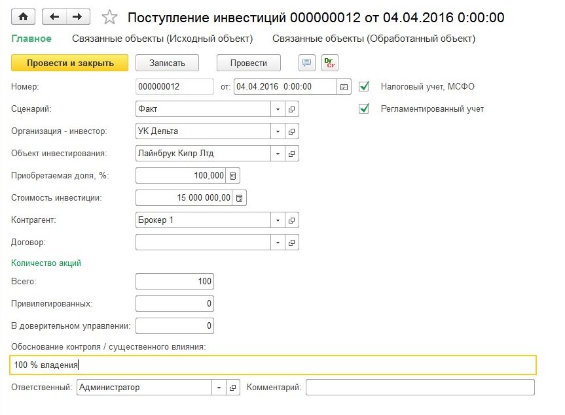The width and height of the screenshot is (565, 415).
Task: Focus the Обоснование контроля text field
Action: (273, 365)
